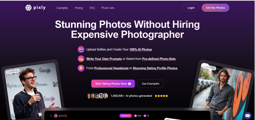Click the Get My Photos button
Screen dimensions: 255x120
click(x=215, y=8)
